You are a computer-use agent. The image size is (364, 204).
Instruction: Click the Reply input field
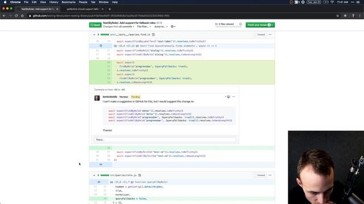(x=165, y=139)
